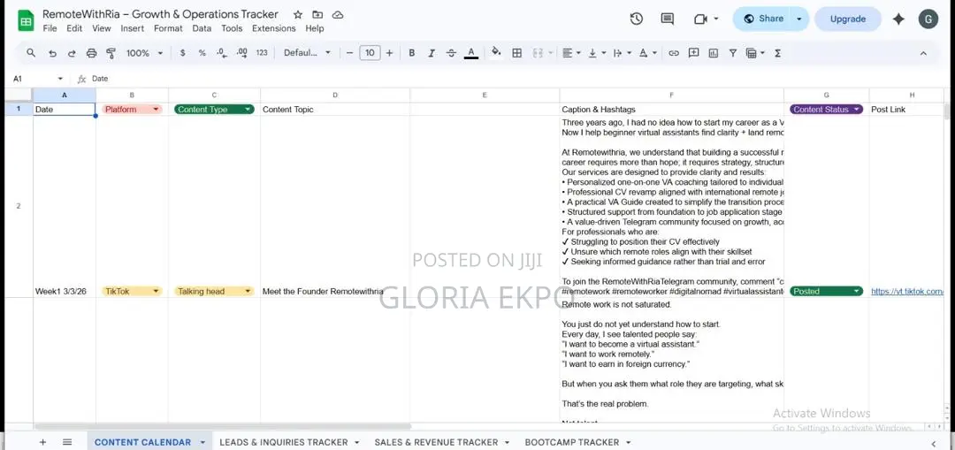Open the Content Type header dropdown
Image resolution: width=955 pixels, height=450 pixels.
coord(214,110)
